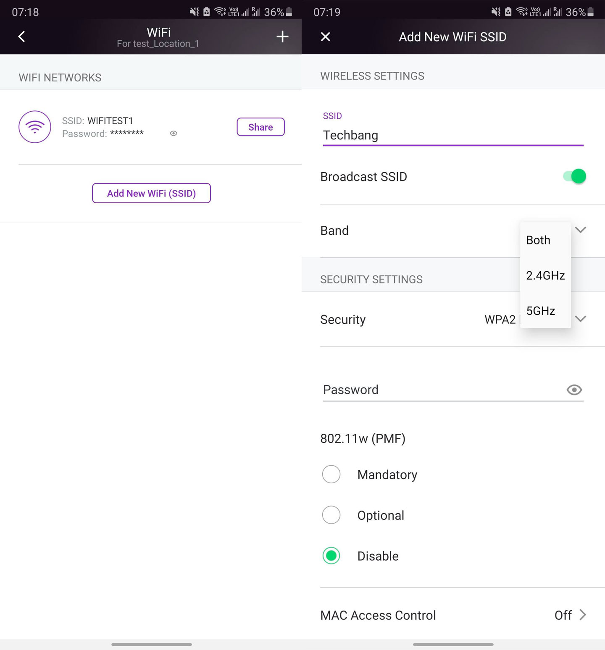This screenshot has width=605, height=650.
Task: Open the Security dropdown
Action: [x=580, y=319]
